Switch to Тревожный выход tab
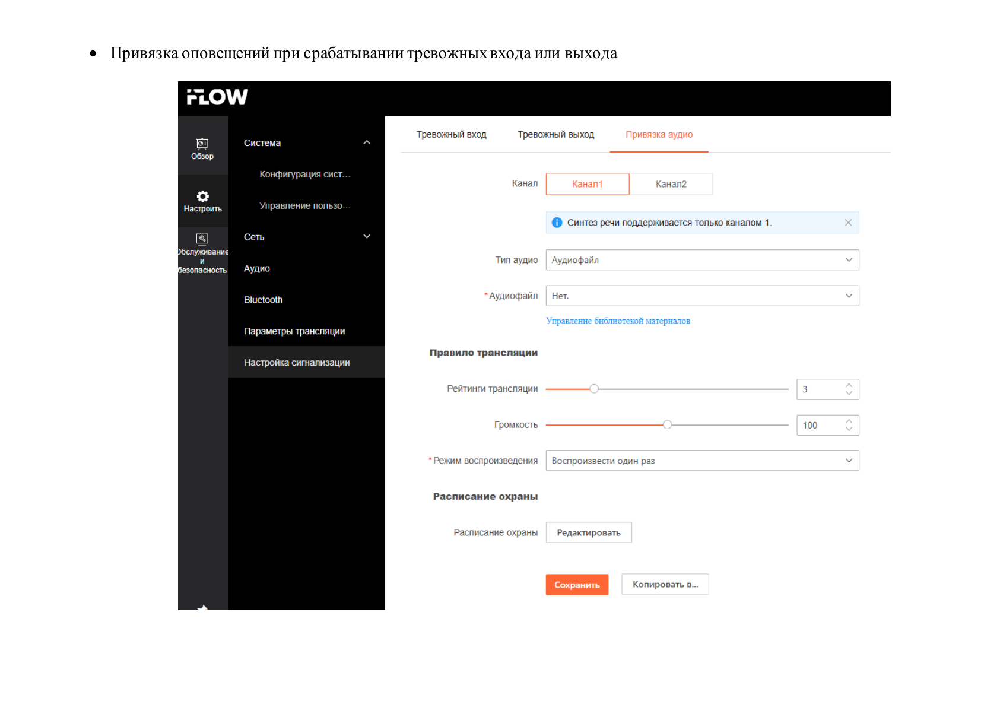 556,135
